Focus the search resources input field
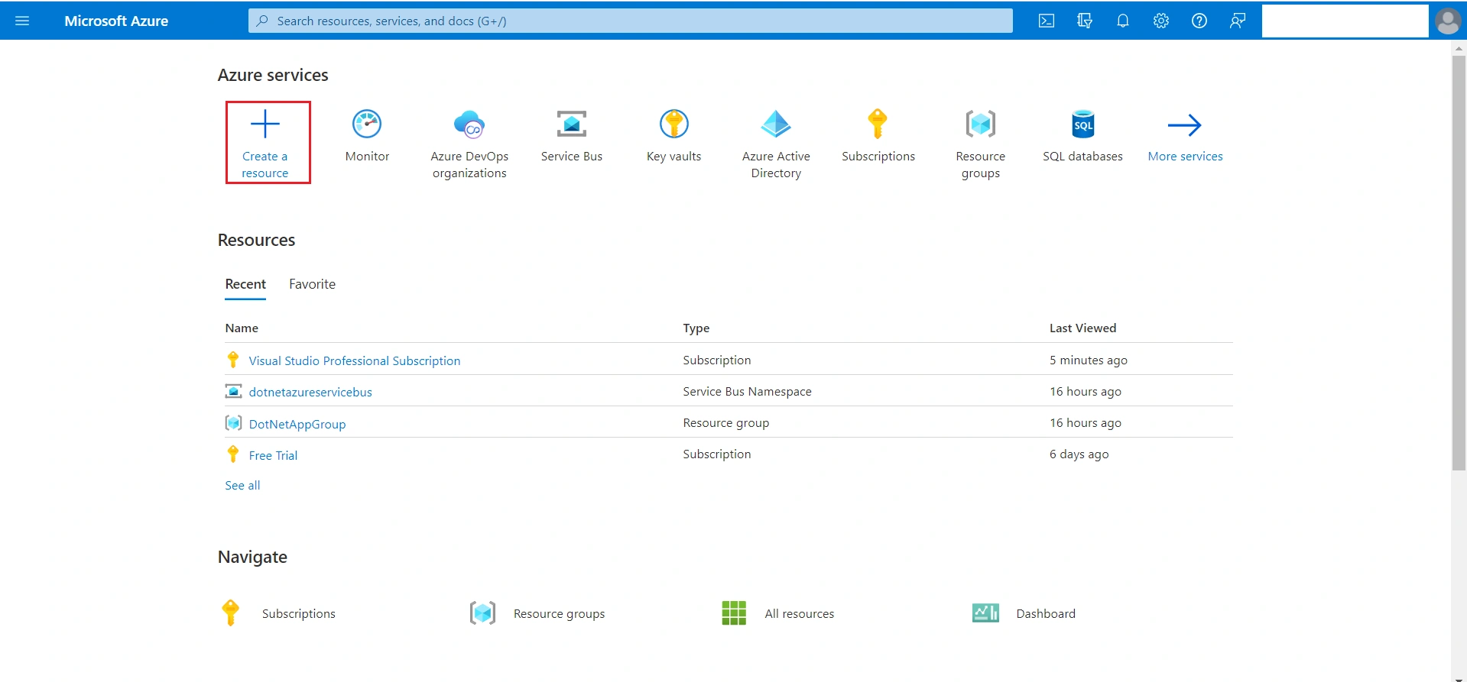 click(x=631, y=21)
